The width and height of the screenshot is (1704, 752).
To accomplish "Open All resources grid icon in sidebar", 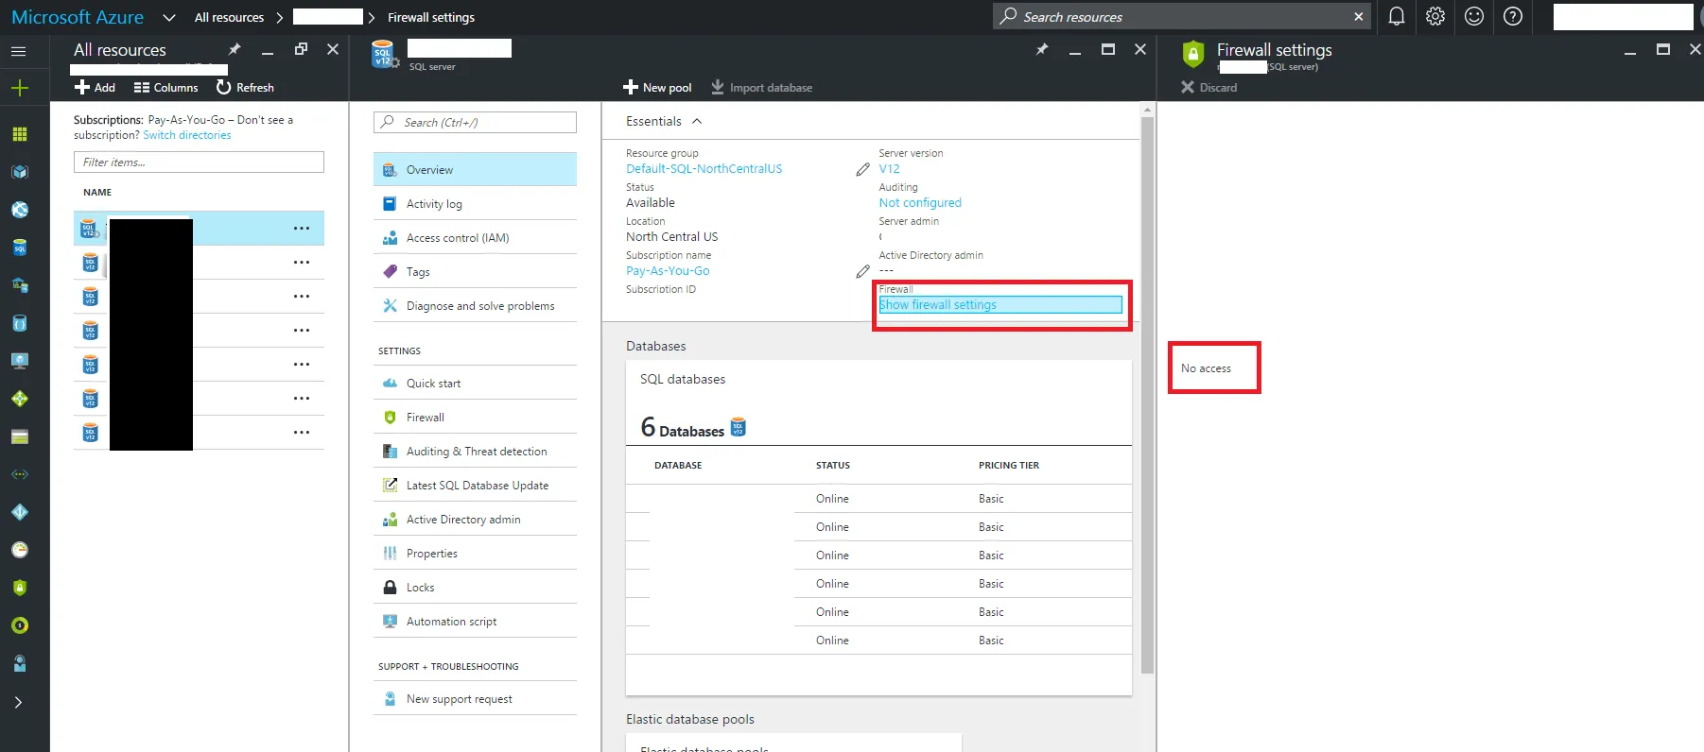I will pyautogui.click(x=19, y=134).
